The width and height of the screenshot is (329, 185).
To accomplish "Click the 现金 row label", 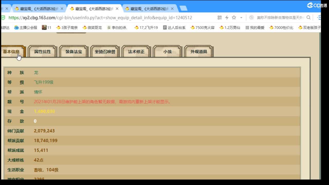I will pyautogui.click(x=16, y=112).
